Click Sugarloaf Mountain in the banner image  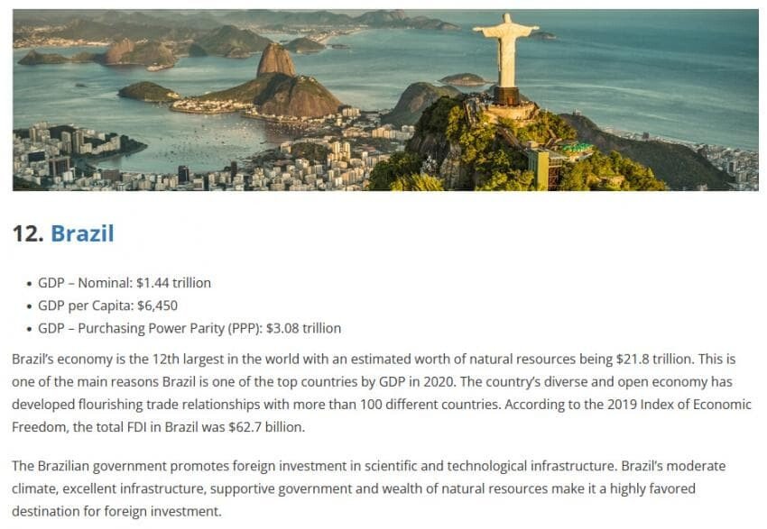click(276, 61)
